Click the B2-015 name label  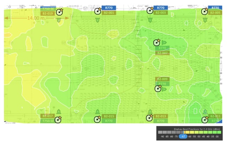[x=109, y=116]
